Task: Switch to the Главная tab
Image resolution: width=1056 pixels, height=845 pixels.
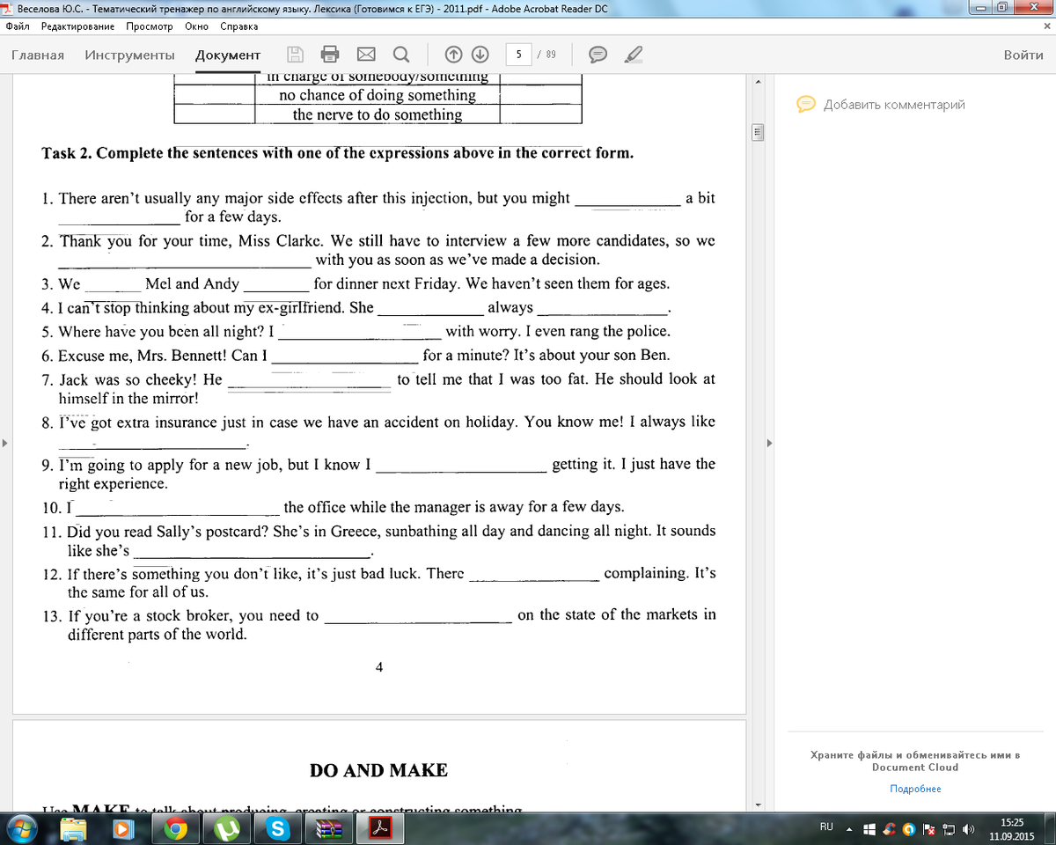Action: [38, 55]
